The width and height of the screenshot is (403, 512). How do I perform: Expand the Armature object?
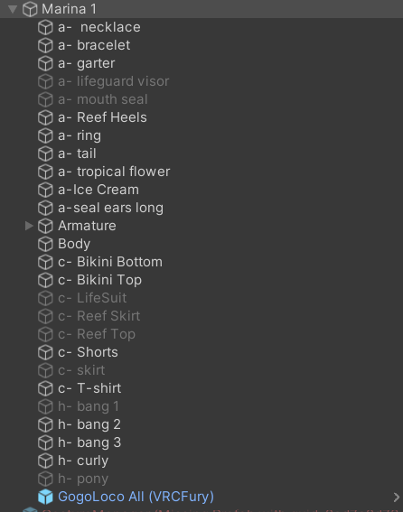[x=29, y=226]
